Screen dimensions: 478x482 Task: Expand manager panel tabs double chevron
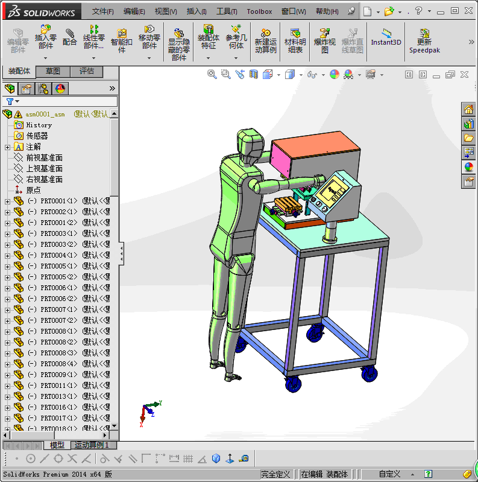(112, 89)
